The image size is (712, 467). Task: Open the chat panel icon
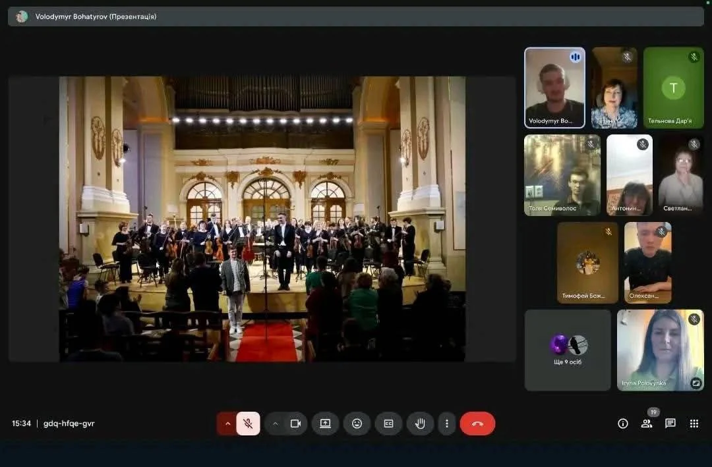click(670, 424)
